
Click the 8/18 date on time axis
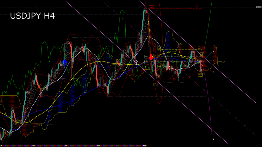coord(144,146)
